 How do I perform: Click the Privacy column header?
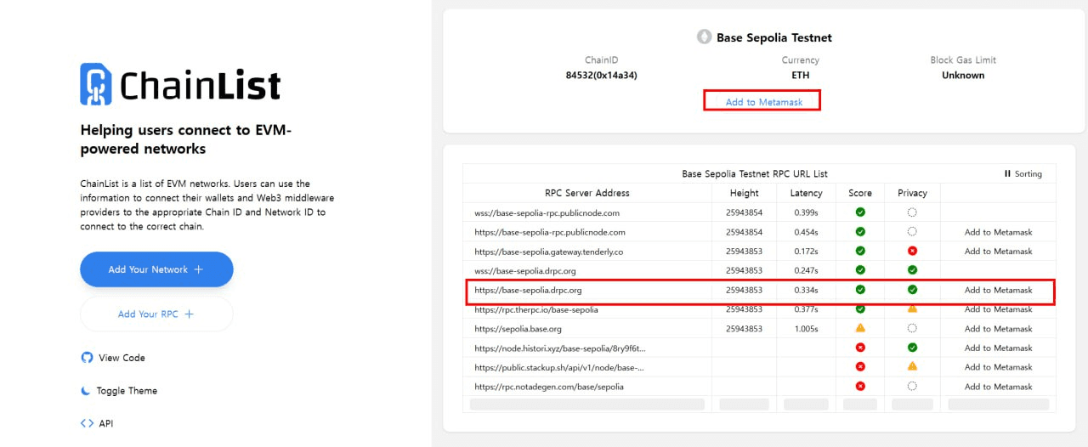pos(912,193)
